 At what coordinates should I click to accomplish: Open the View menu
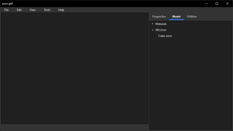(33, 10)
